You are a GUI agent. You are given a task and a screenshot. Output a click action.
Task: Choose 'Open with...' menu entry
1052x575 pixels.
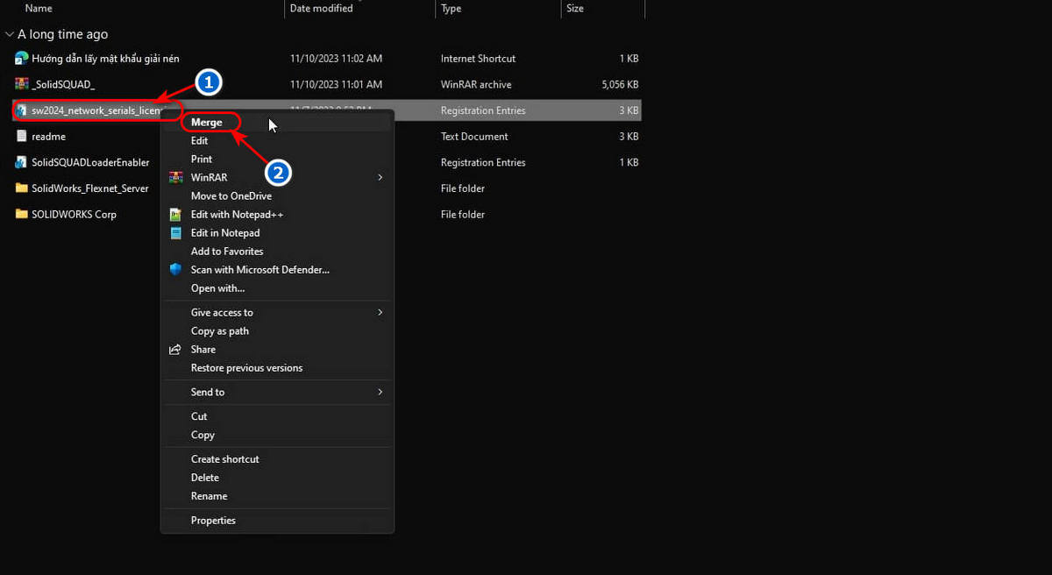[217, 288]
